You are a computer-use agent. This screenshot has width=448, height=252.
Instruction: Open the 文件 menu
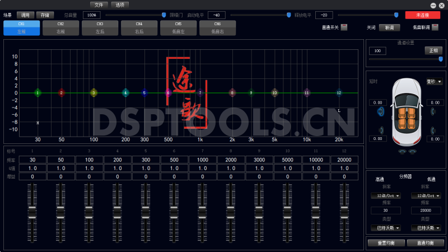tap(99, 4)
